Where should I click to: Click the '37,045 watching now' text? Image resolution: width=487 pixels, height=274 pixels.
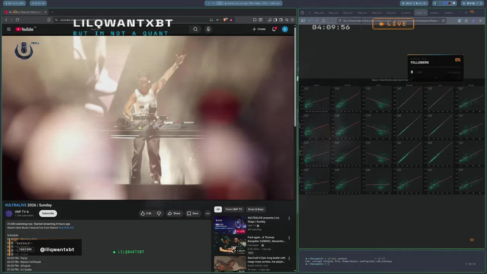click(20, 224)
